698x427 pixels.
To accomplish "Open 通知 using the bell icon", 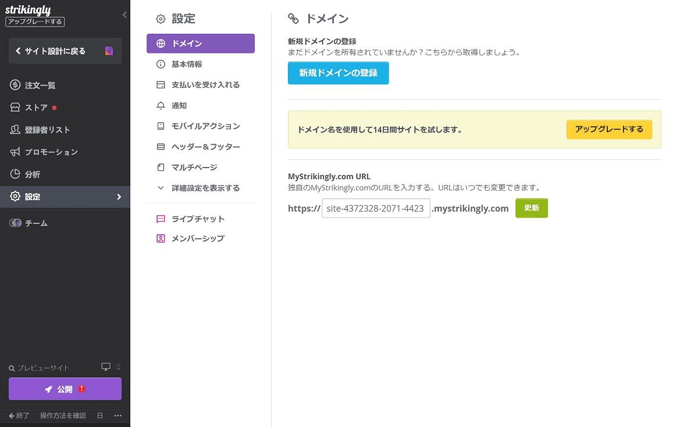I will [161, 105].
